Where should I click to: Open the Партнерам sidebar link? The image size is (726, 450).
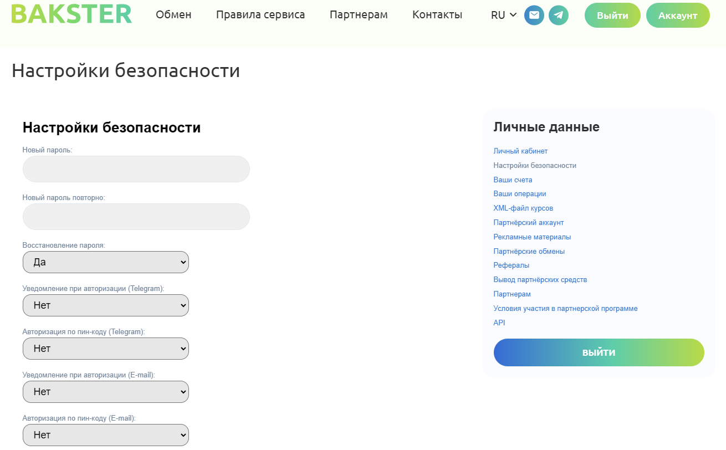pos(512,294)
